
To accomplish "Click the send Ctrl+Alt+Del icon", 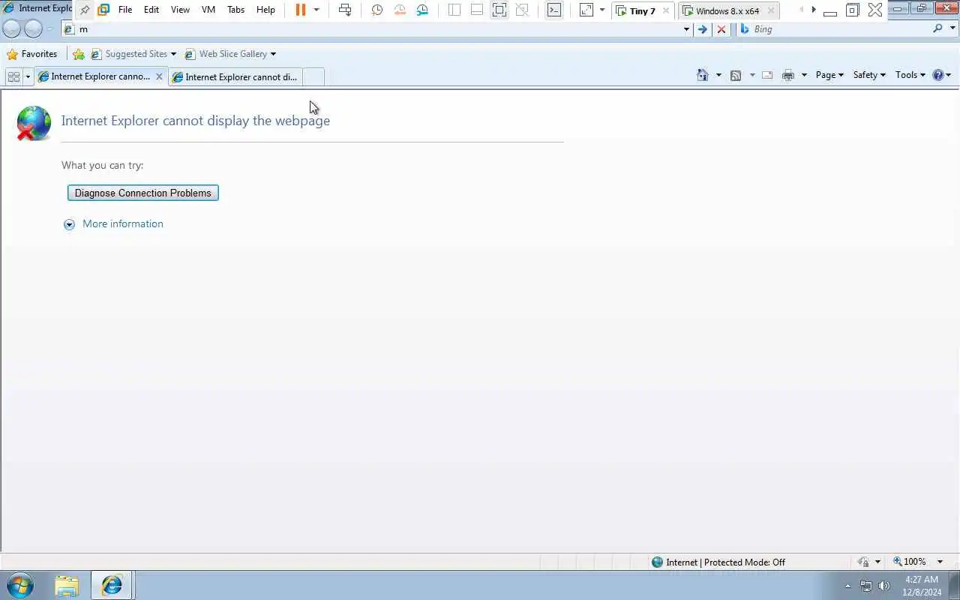I will 345,10.
